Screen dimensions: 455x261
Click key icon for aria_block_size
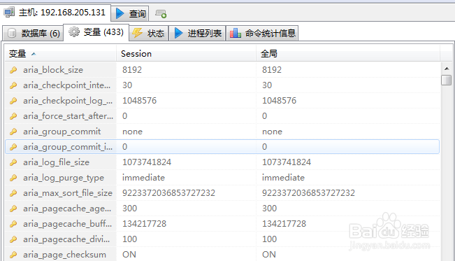13,70
